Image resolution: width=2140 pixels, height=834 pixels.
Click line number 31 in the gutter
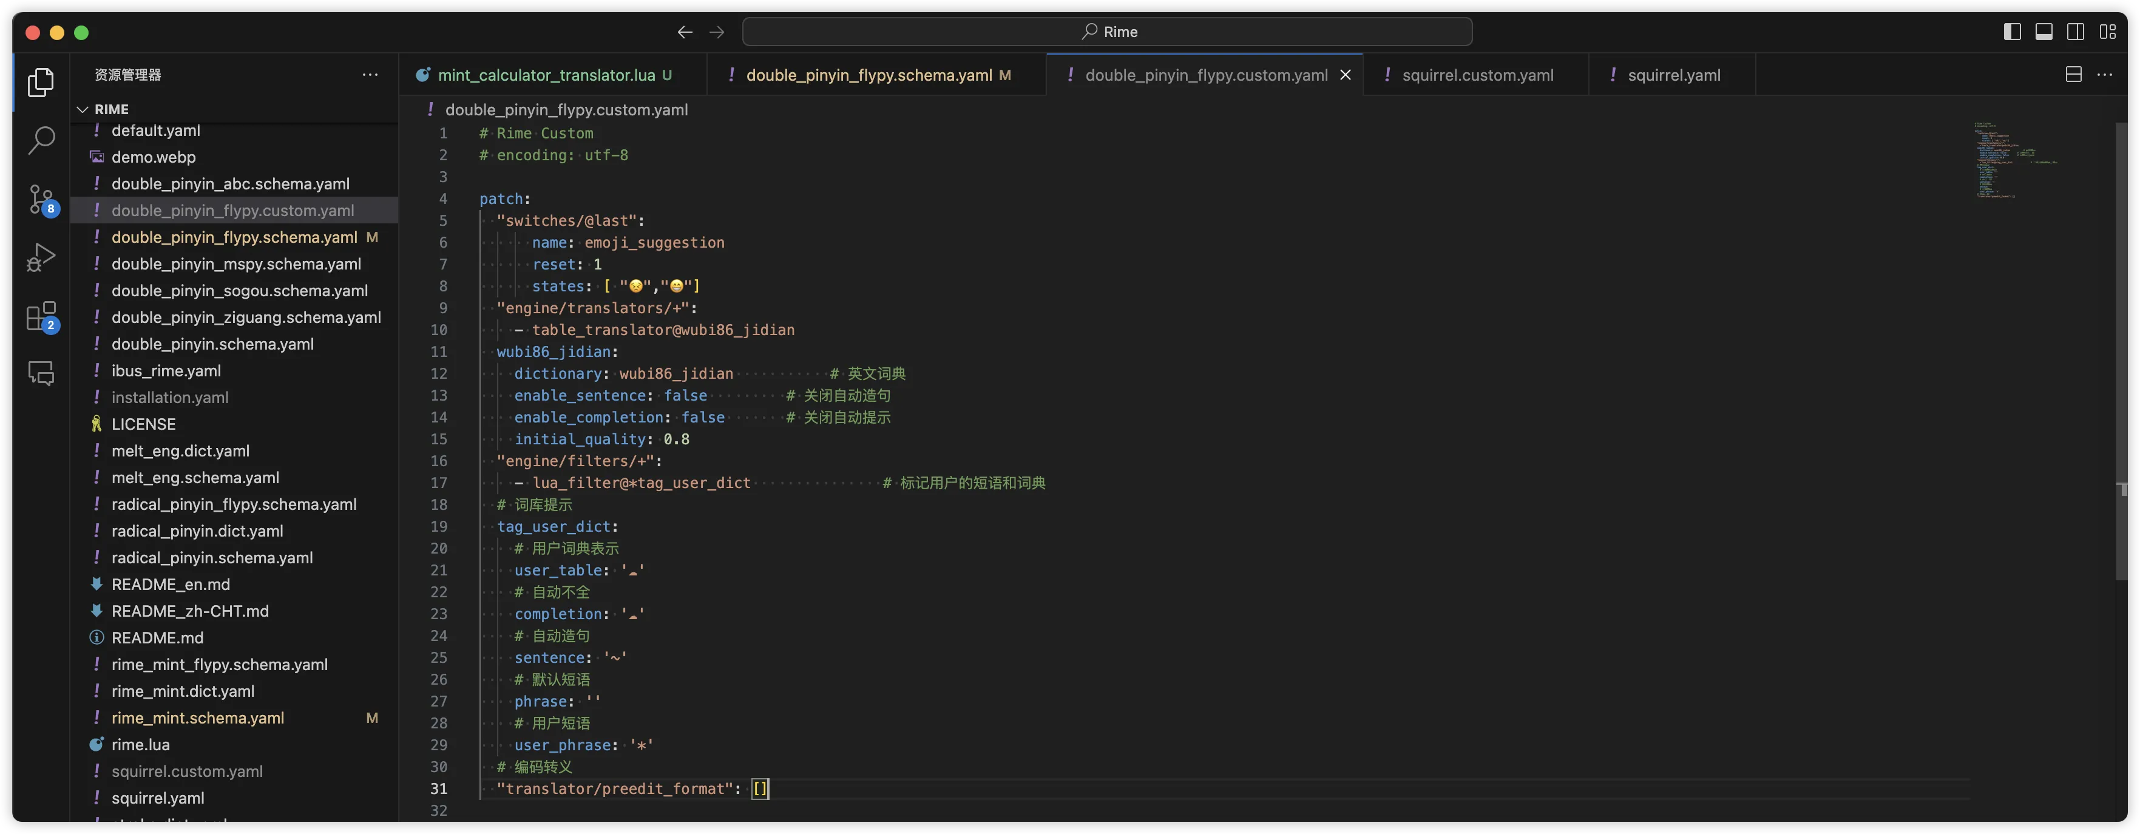pos(439,788)
